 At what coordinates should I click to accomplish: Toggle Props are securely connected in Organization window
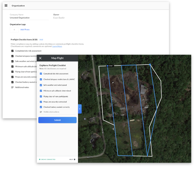(12, 77)
